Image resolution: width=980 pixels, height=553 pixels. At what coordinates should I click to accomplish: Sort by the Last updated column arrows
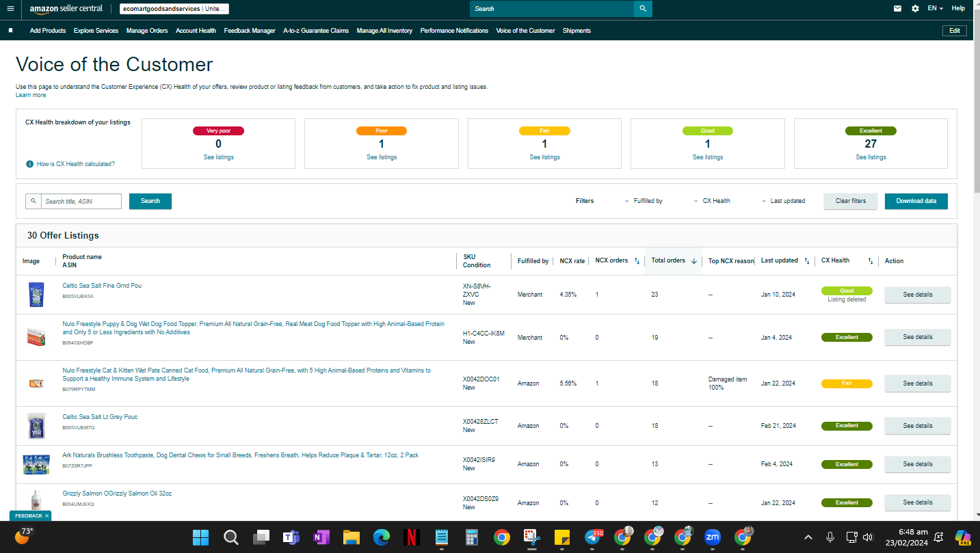(807, 260)
